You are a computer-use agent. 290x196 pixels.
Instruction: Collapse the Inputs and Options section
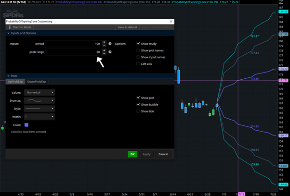(x=8, y=33)
